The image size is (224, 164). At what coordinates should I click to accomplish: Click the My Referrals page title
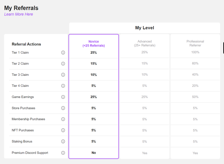click(x=21, y=8)
